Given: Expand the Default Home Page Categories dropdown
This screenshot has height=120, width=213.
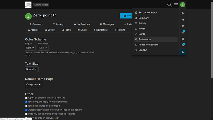Looking at the screenshot, I should coord(34,84).
